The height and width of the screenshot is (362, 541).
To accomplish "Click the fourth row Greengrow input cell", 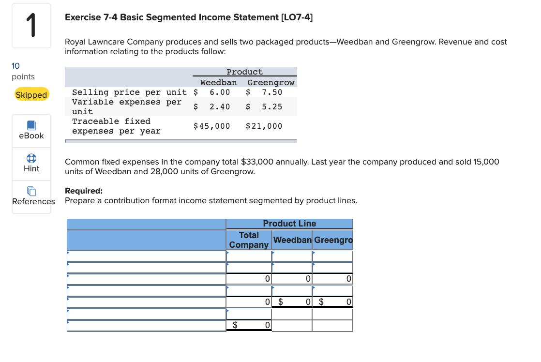I will tap(332, 290).
